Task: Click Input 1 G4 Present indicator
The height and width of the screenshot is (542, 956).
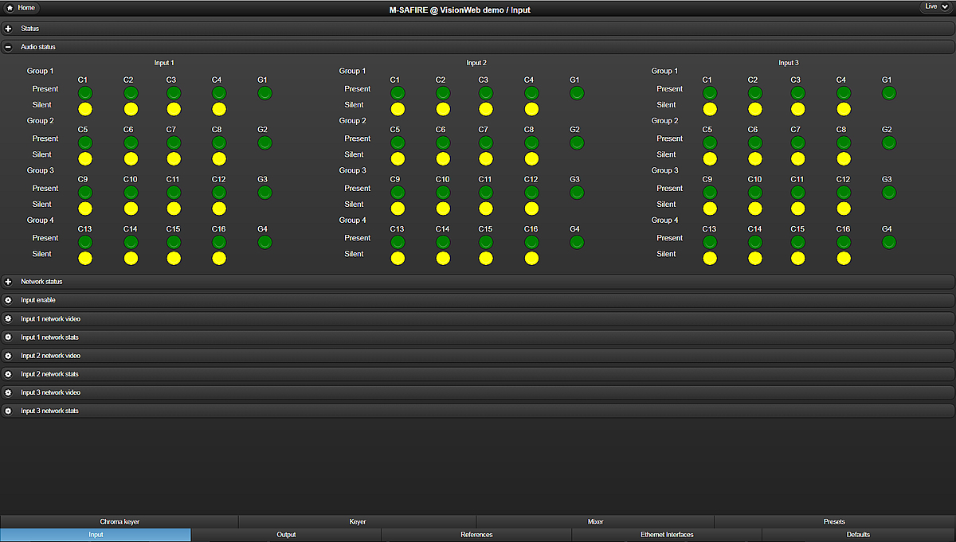Action: (x=264, y=242)
